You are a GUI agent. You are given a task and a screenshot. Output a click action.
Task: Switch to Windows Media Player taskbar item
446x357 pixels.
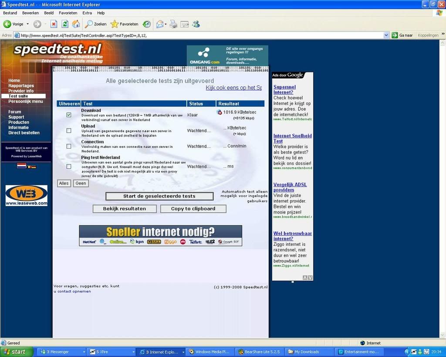pos(210,352)
